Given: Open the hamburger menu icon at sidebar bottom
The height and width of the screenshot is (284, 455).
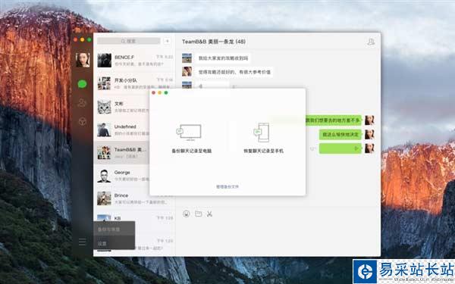Looking at the screenshot, I should [83, 242].
